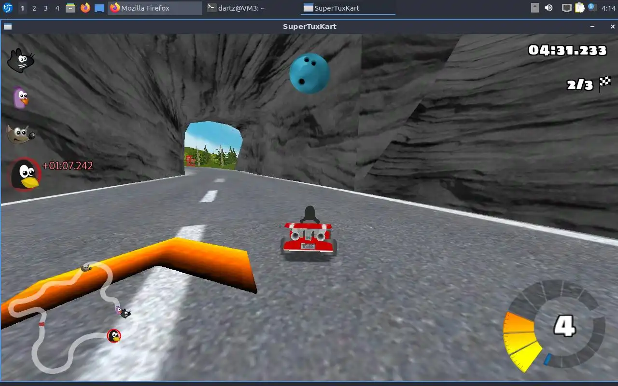Click the eject removable media tray icon
Image resolution: width=618 pixels, height=386 pixels.
click(x=535, y=8)
